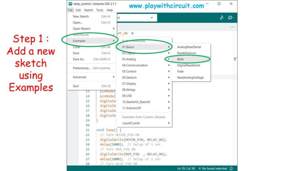Image resolution: width=304 pixels, height=171 pixels.
Task: Open the Sketch menu
Action: pyautogui.click(x=88, y=10)
